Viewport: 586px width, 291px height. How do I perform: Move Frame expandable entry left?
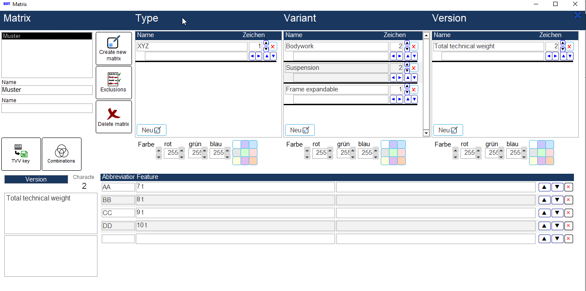(393, 99)
